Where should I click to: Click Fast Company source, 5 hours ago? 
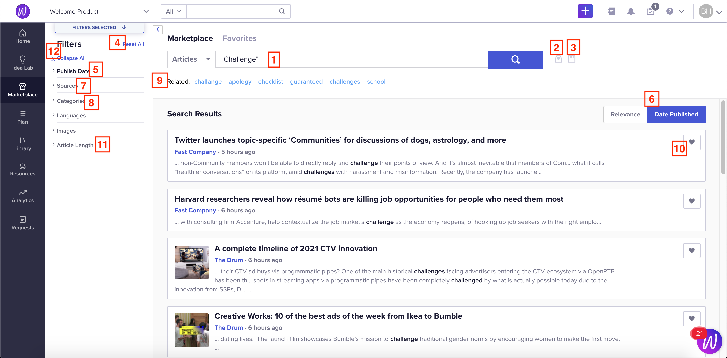pyautogui.click(x=195, y=152)
